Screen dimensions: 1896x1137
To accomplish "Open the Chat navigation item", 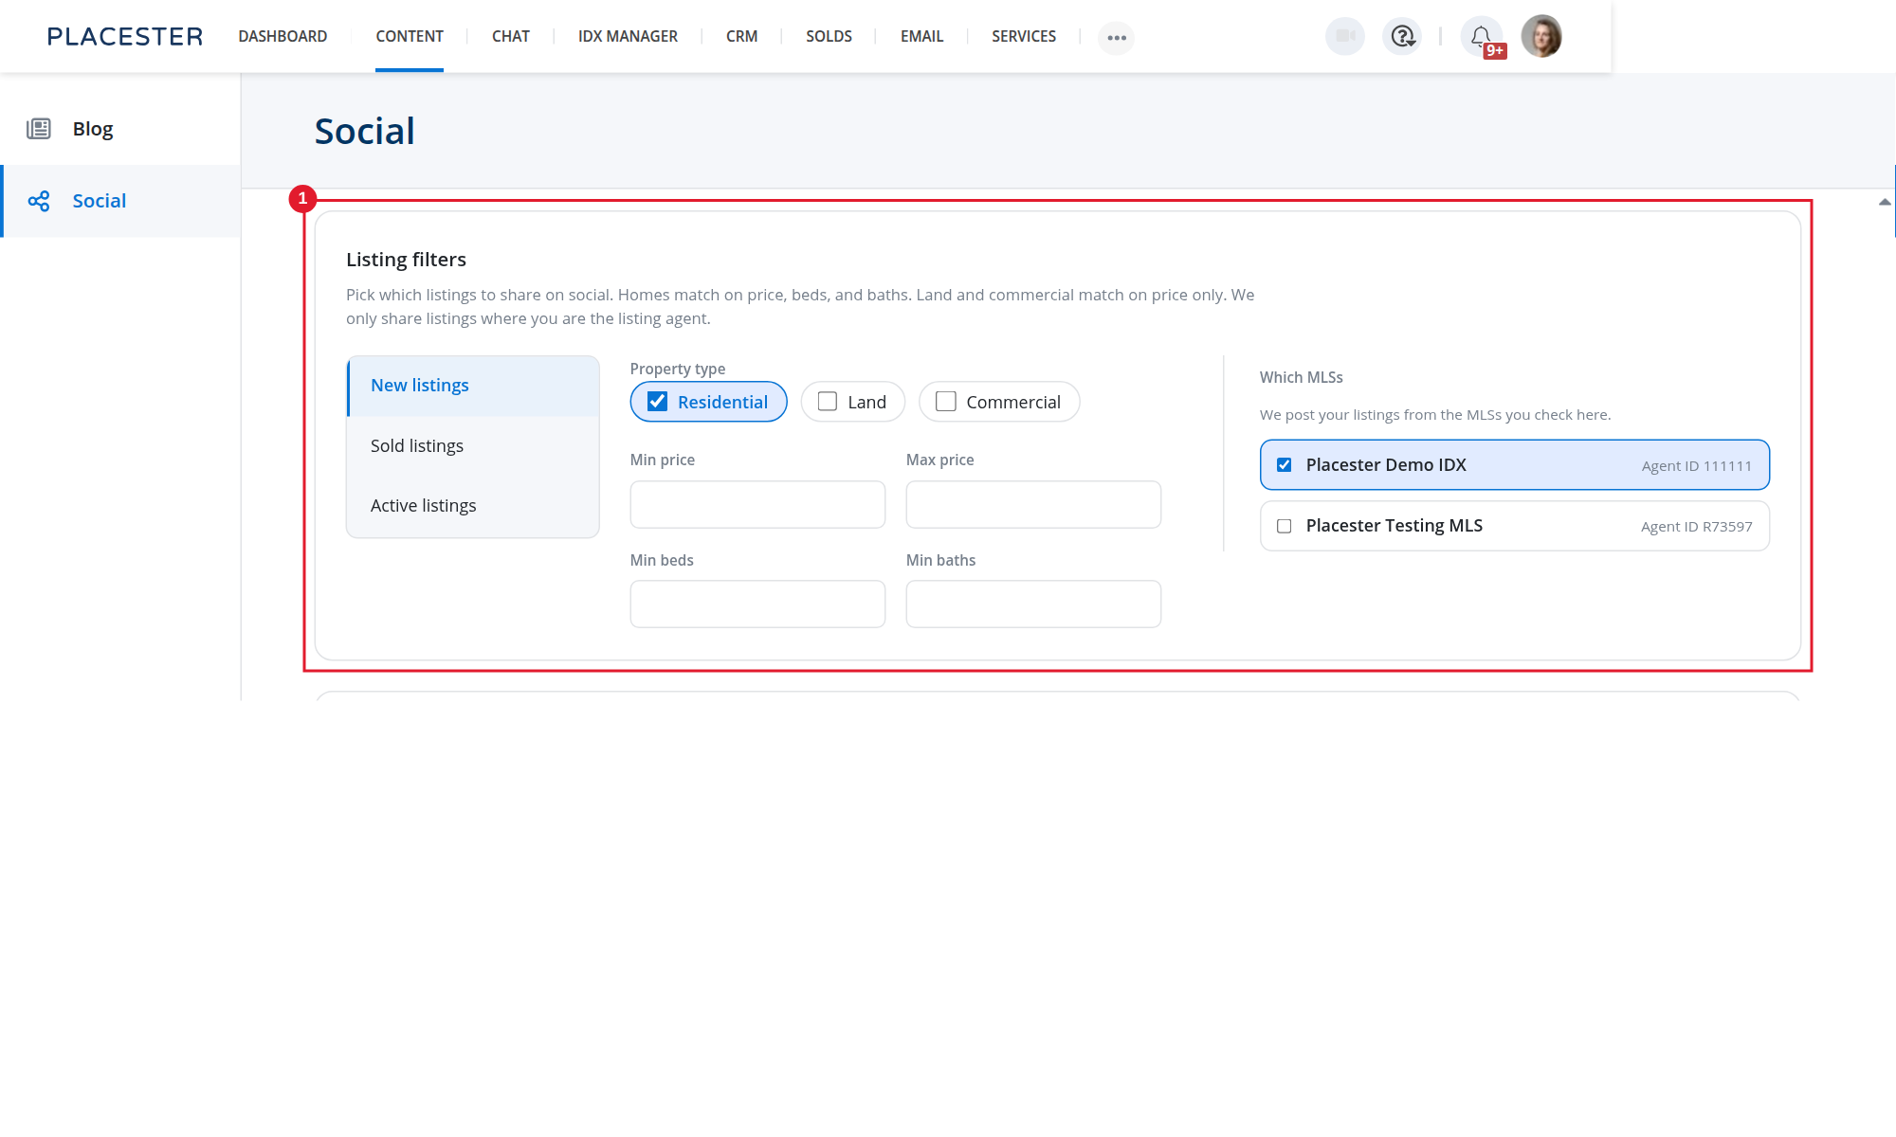I will coord(511,36).
